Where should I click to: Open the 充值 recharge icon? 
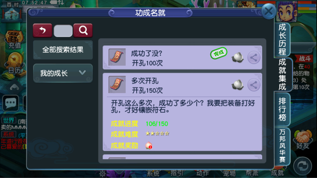[x=14, y=40]
